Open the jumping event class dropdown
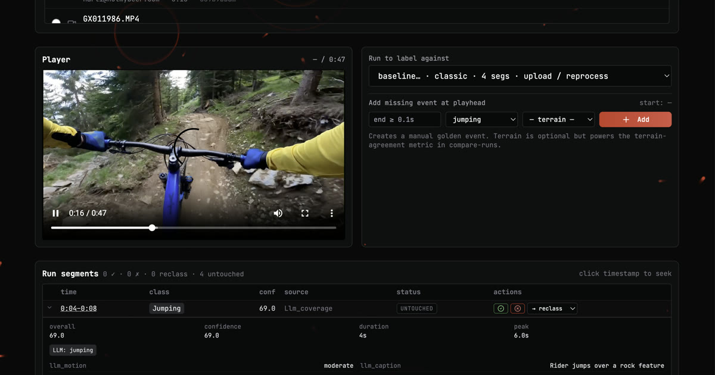715x375 pixels. tap(481, 120)
